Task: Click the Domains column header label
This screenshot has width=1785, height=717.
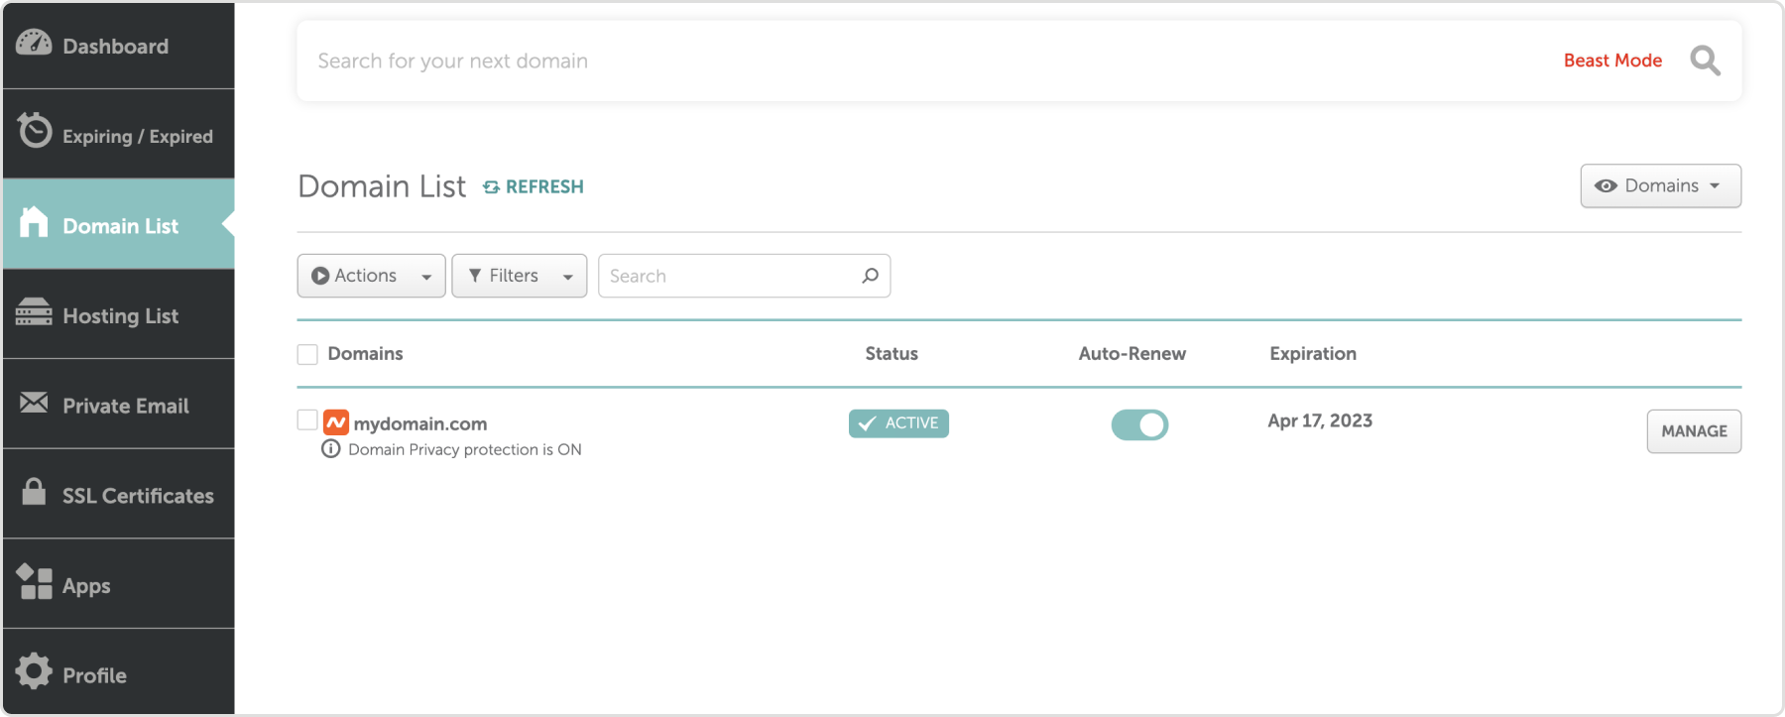Action: [365, 354]
